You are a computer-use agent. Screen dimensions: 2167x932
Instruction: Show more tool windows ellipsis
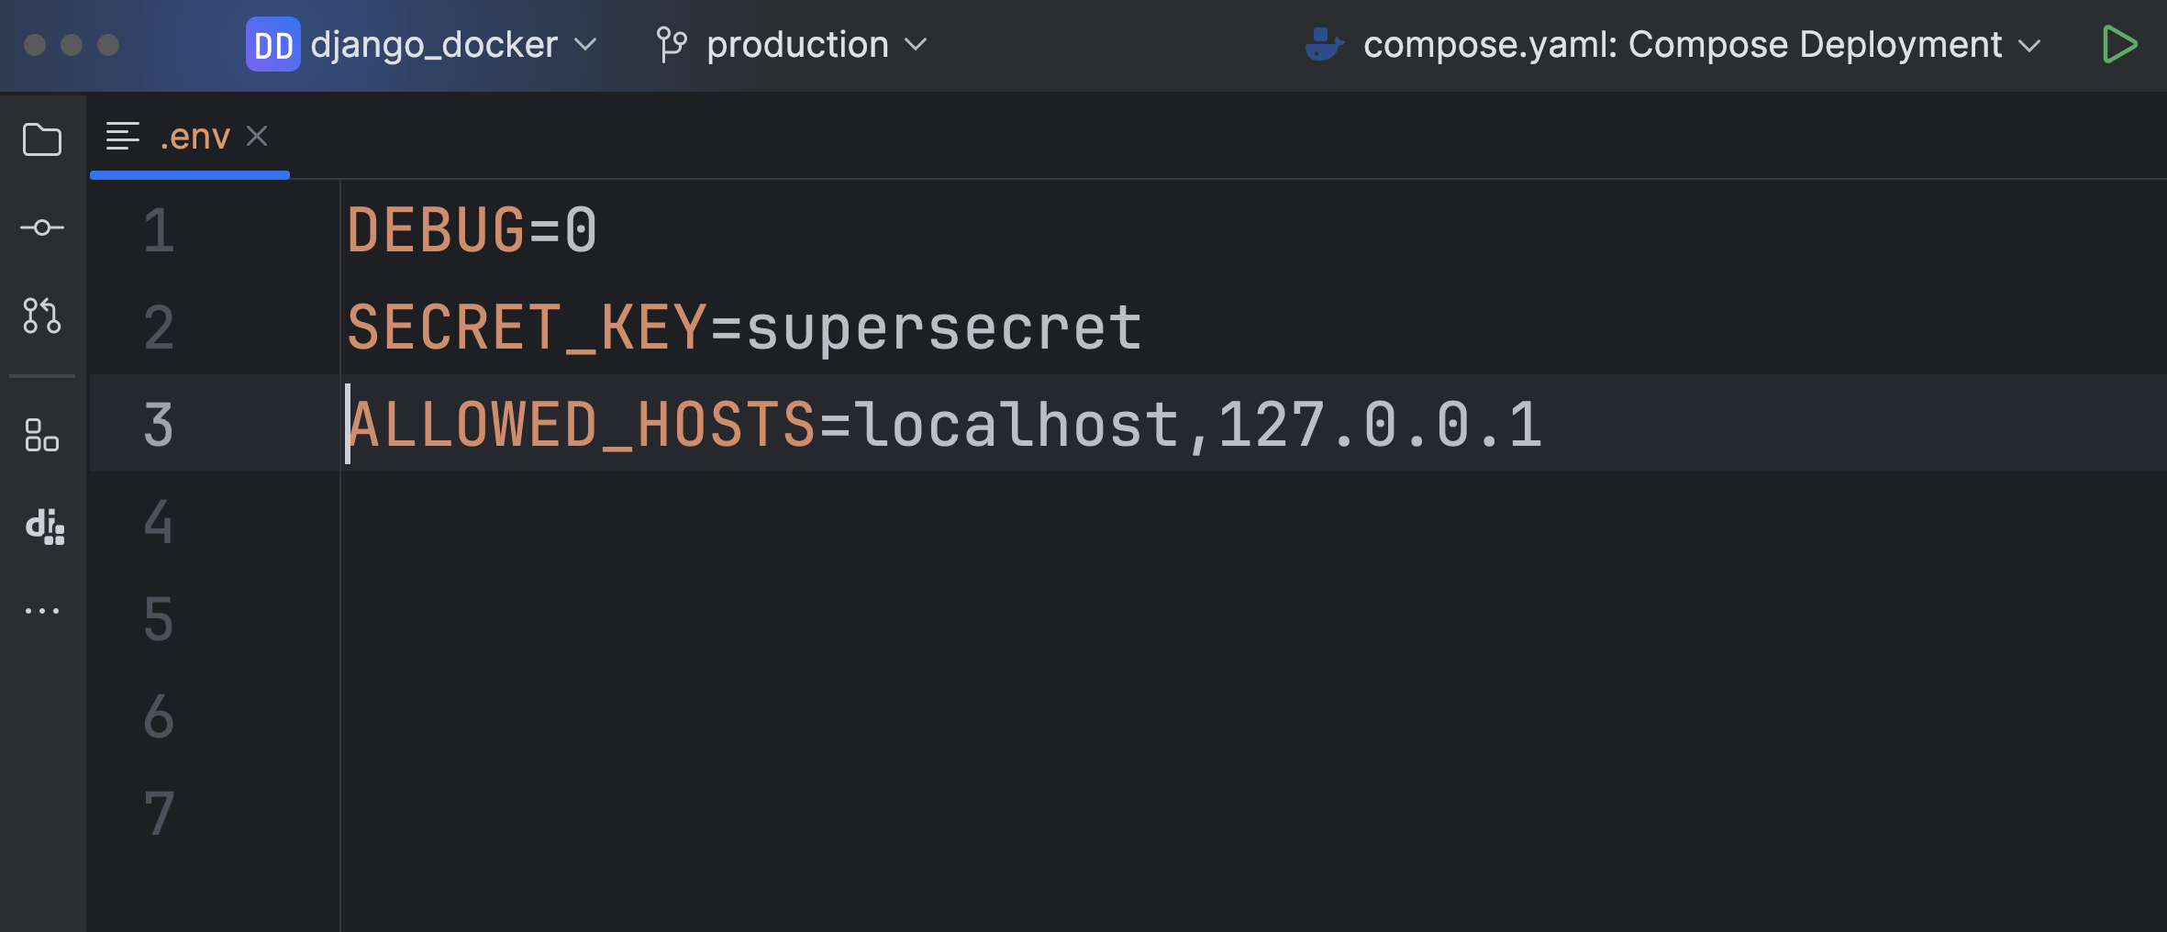tap(42, 611)
